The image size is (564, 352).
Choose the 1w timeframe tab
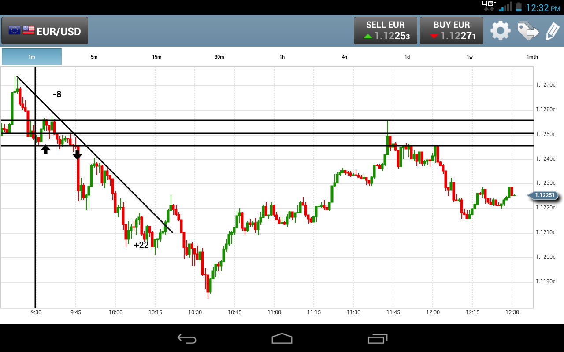point(470,57)
